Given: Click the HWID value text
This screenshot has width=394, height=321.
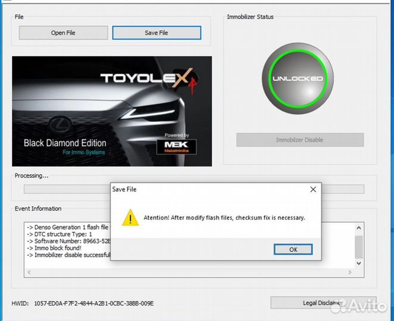Looking at the screenshot, I should point(93,303).
